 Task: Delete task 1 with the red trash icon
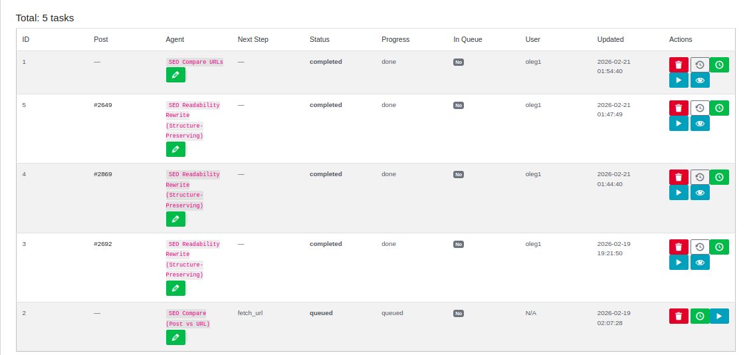point(678,64)
